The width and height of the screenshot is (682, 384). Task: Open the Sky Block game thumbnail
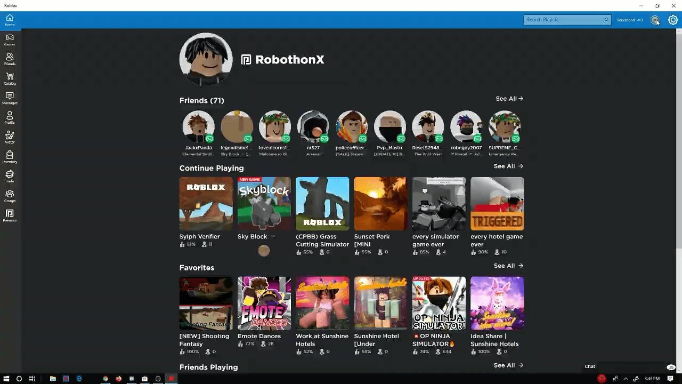(264, 204)
